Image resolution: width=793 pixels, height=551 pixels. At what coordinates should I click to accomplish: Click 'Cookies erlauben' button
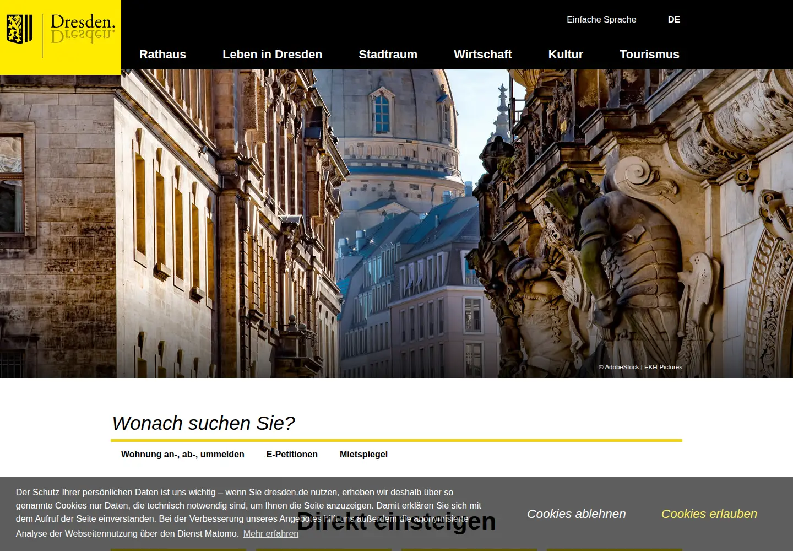click(x=709, y=514)
